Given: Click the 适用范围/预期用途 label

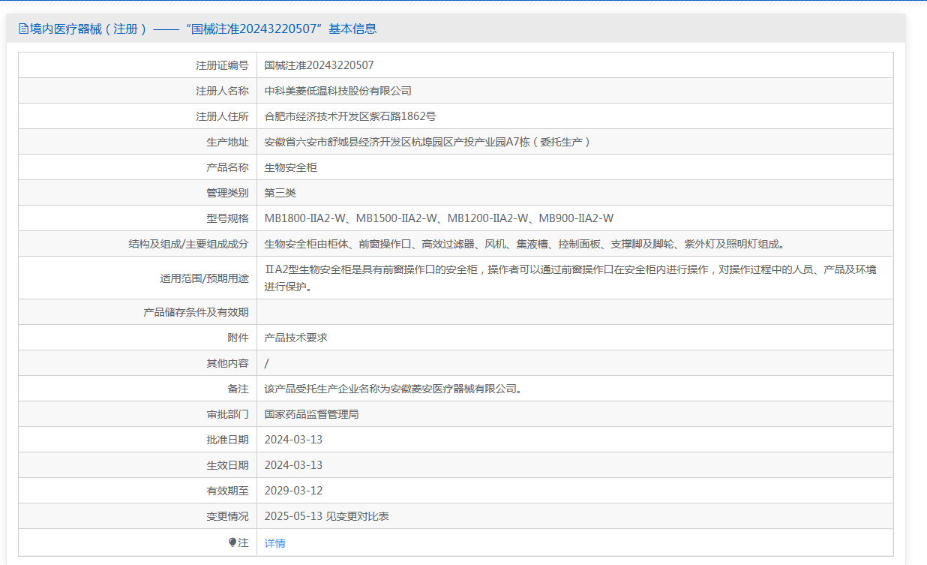Looking at the screenshot, I should point(204,278).
